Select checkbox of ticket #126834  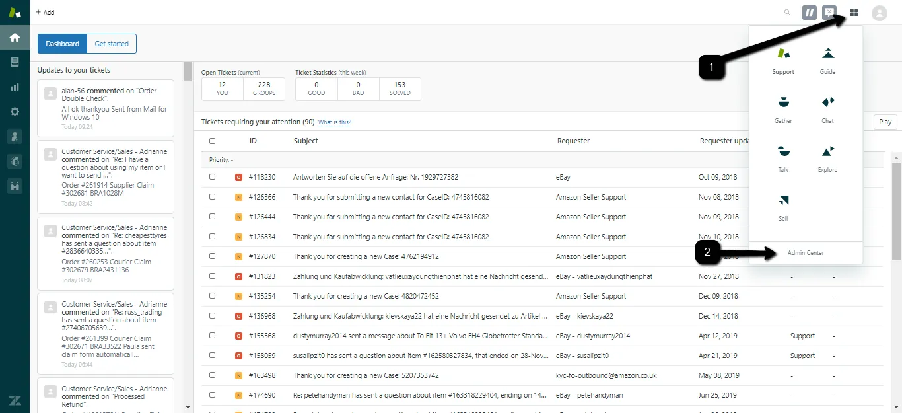pyautogui.click(x=212, y=237)
